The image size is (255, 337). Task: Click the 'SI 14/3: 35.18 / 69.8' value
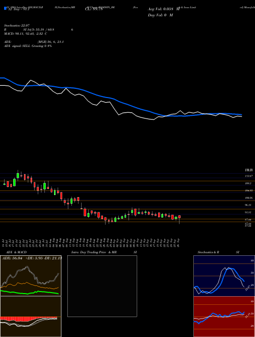tap(39, 30)
